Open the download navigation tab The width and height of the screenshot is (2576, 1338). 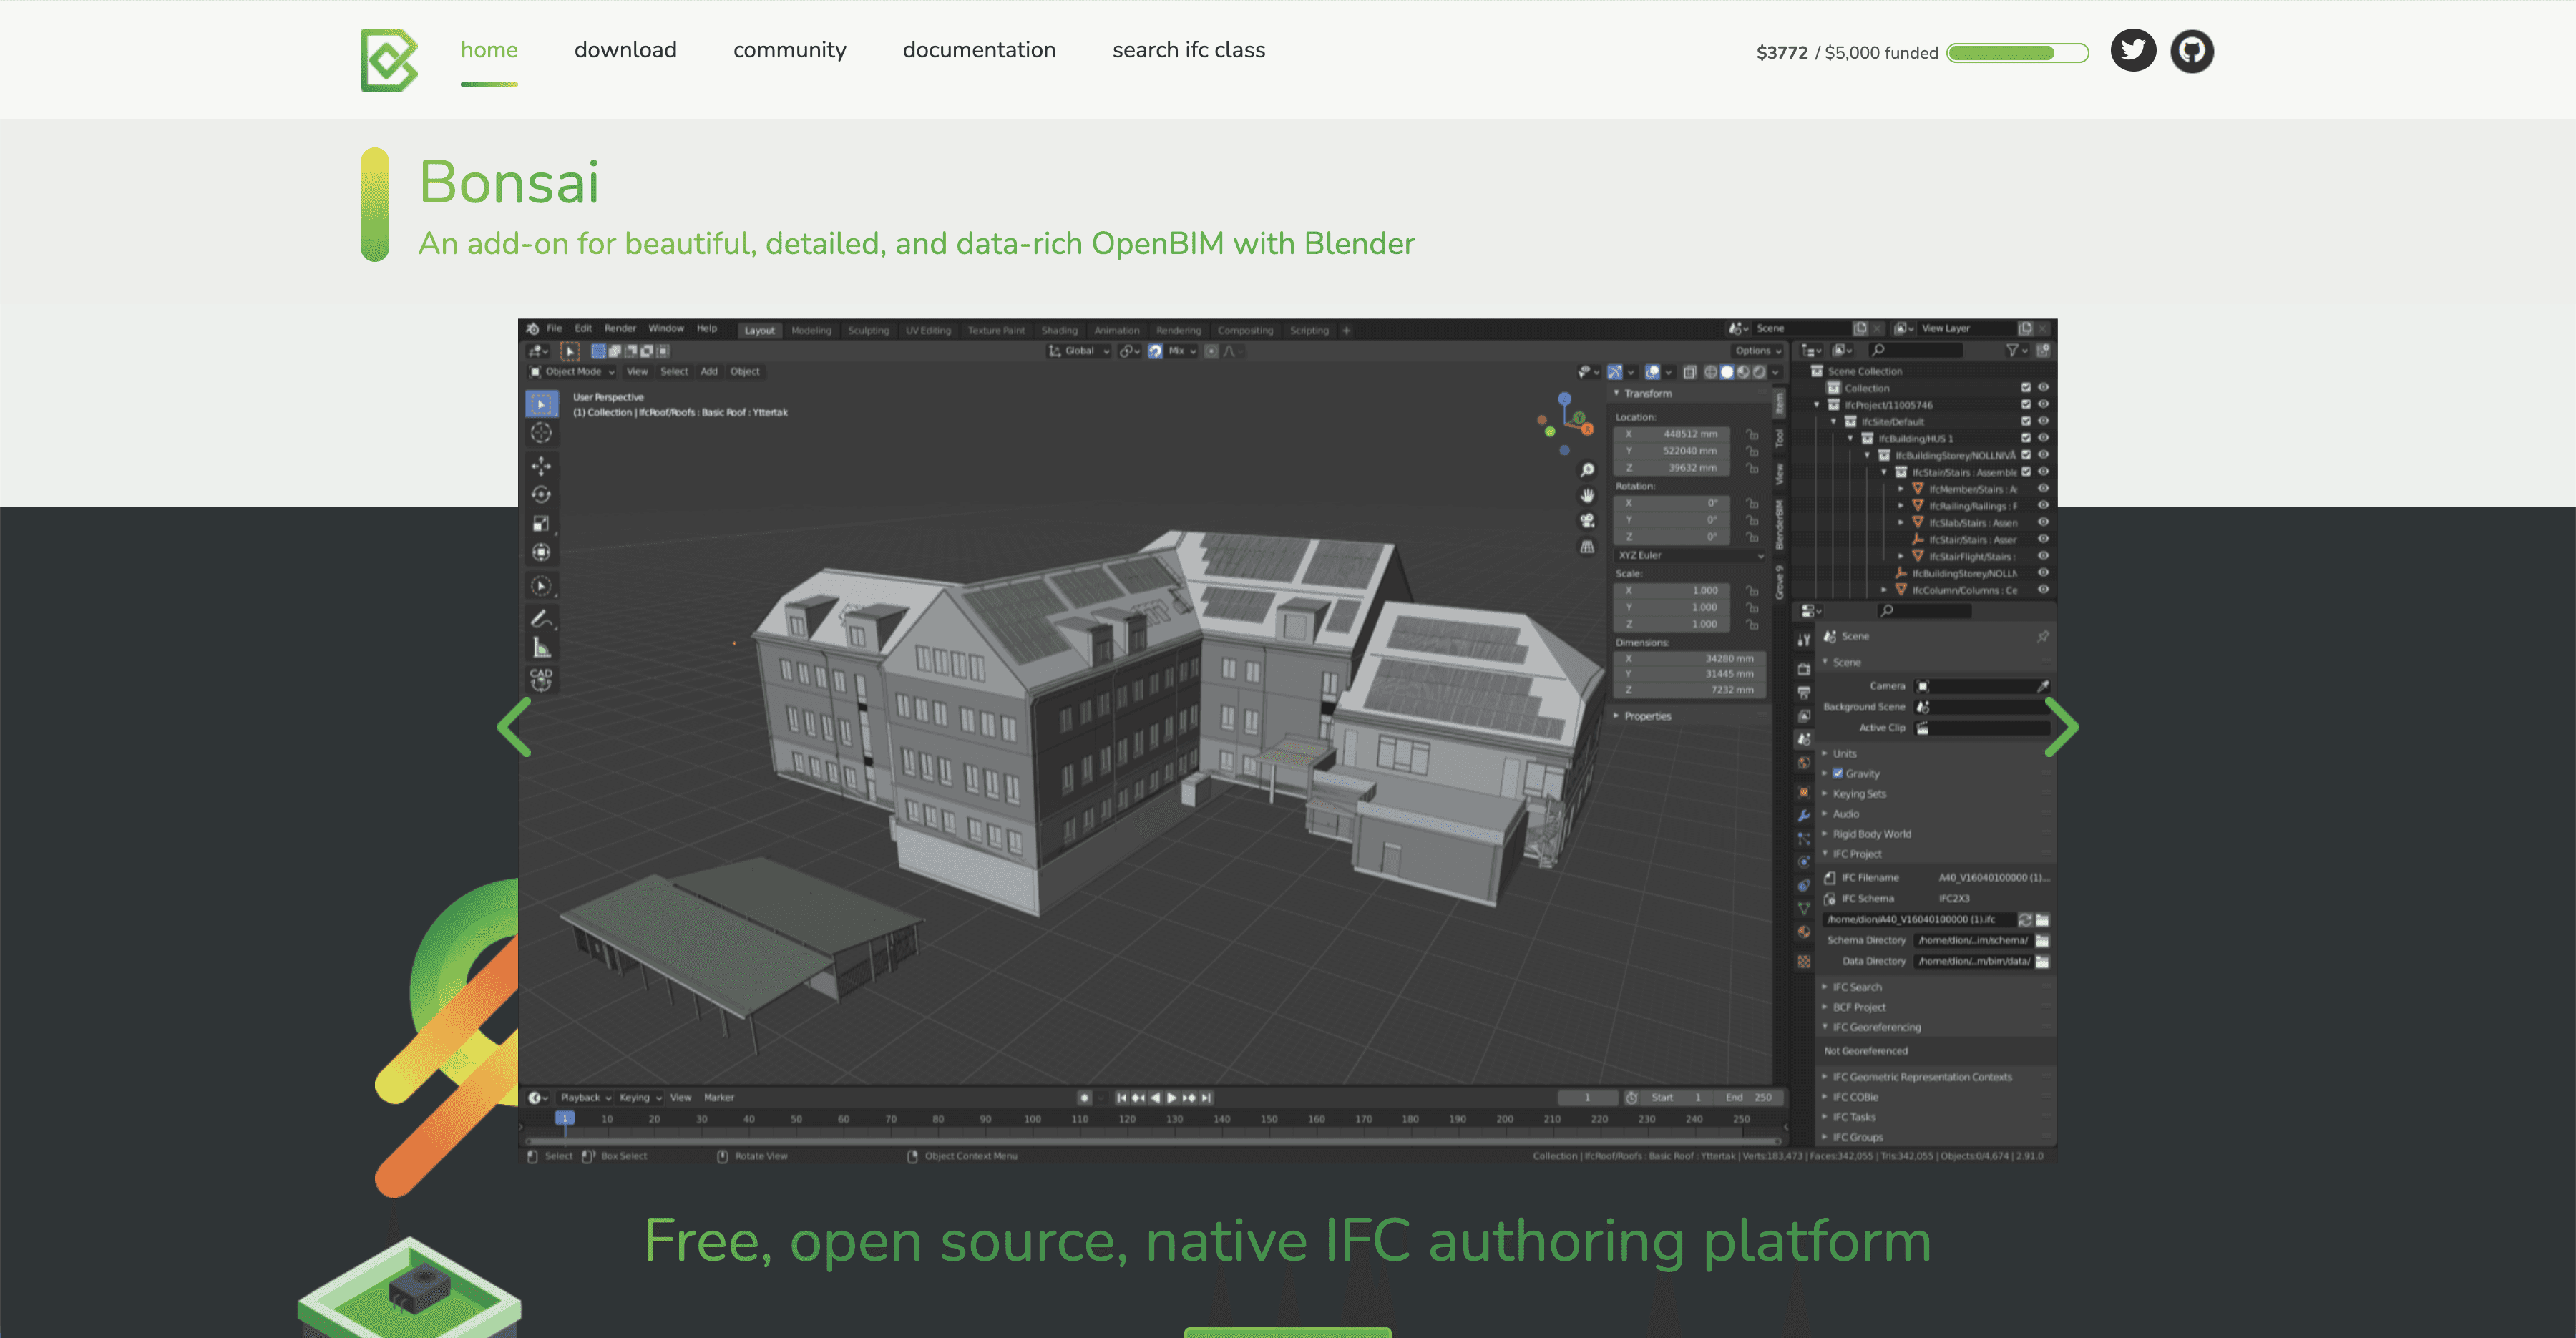pos(625,50)
